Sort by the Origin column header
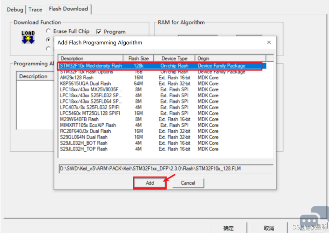 [231, 58]
